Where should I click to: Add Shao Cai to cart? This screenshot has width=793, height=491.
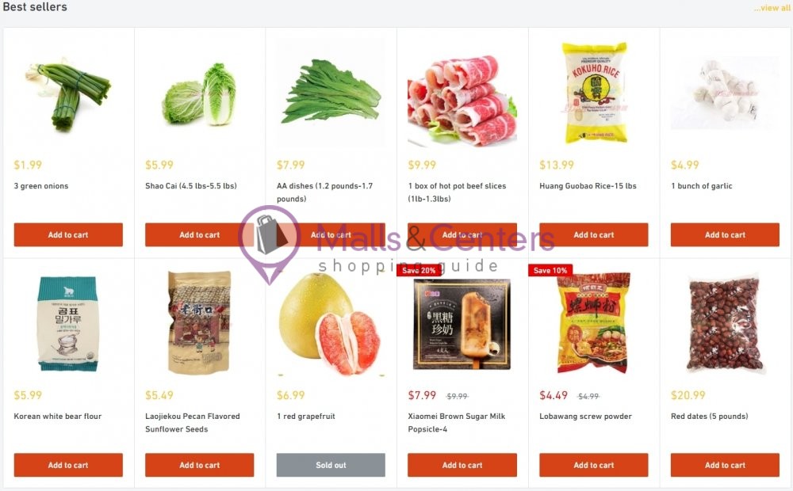(x=199, y=234)
